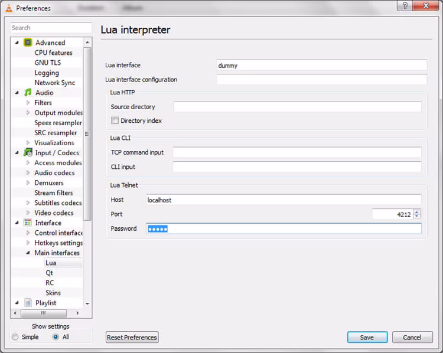Expand the Demuxers node
Screen dimensions: 443x353
pos(28,183)
